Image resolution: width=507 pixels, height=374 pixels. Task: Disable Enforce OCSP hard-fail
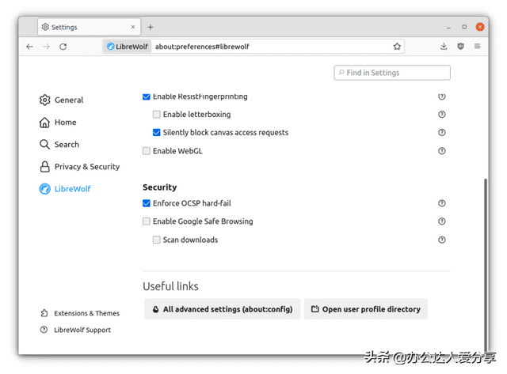[147, 203]
